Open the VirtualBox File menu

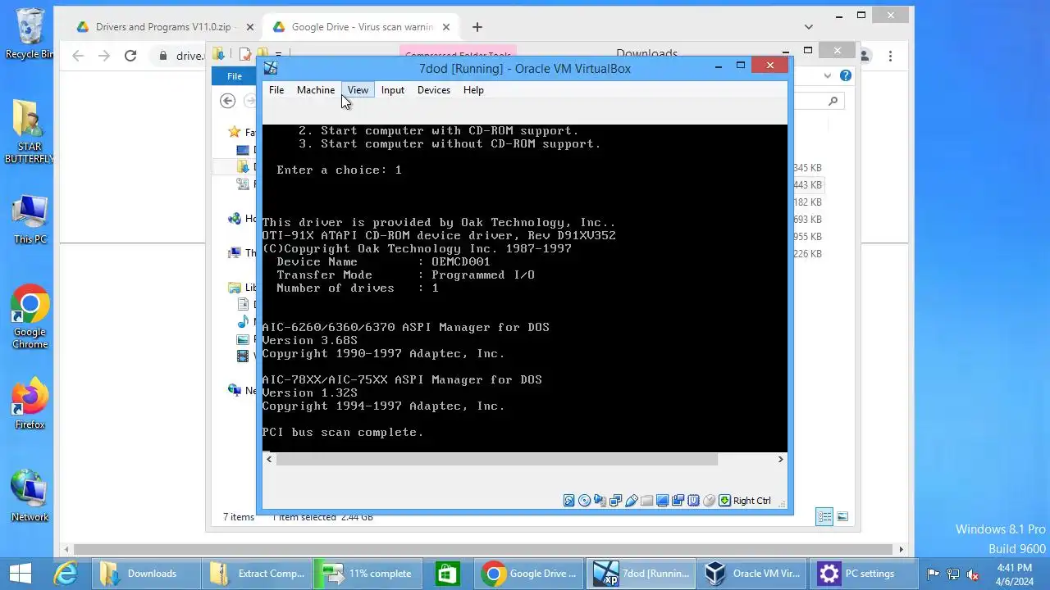[276, 90]
